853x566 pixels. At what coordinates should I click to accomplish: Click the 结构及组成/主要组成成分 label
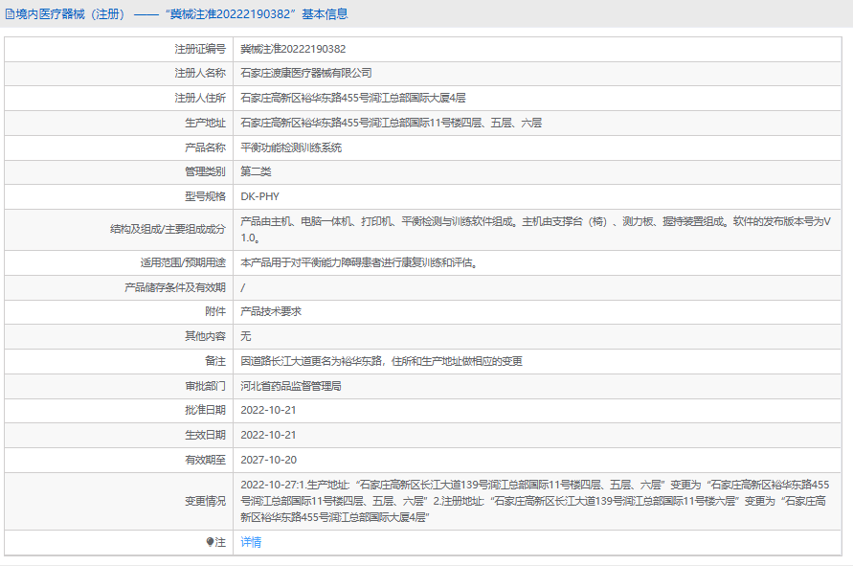pos(168,230)
